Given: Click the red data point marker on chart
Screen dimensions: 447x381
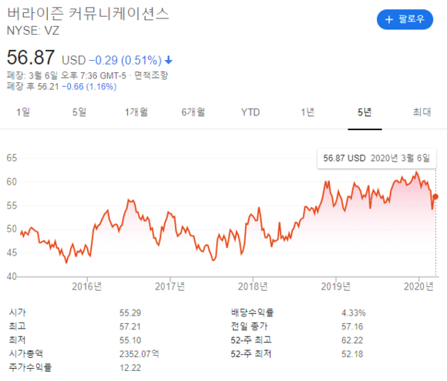Looking at the screenshot, I should coord(435,196).
